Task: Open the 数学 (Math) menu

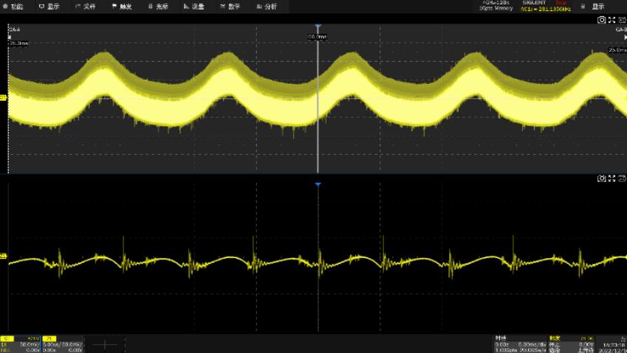Action: [230, 6]
